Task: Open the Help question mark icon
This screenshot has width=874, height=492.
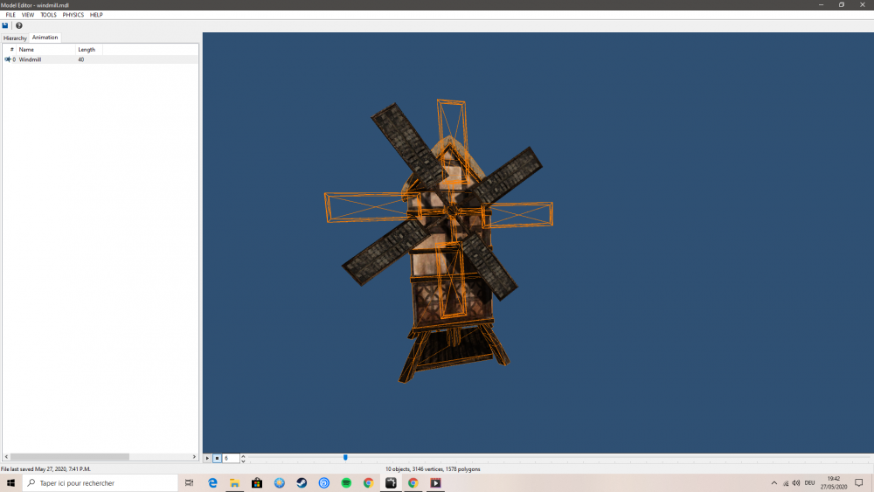Action: [19, 25]
